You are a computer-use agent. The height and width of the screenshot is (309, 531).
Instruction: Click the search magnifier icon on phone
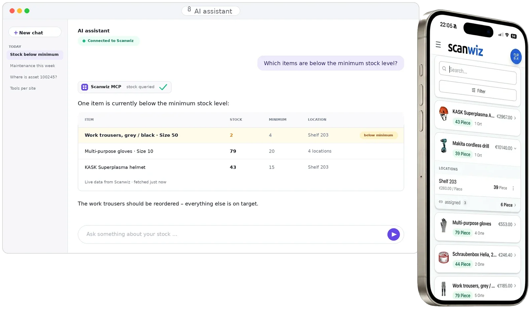(x=444, y=69)
